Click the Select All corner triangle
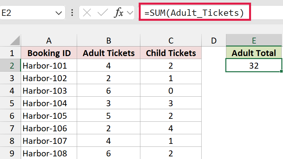283x159 pixels. click(x=15, y=41)
